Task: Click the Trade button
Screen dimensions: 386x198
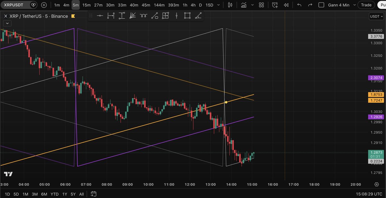Action: coord(366,5)
